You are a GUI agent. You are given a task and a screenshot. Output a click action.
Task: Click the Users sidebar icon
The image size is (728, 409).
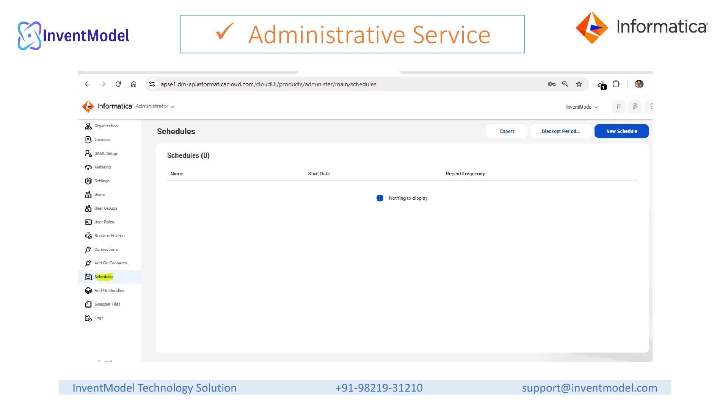[x=88, y=195]
